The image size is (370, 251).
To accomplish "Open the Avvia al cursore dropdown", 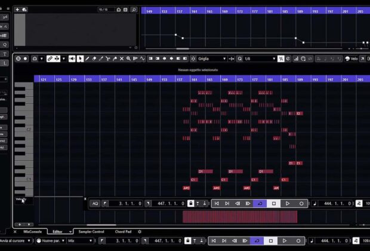I will coord(16,241).
